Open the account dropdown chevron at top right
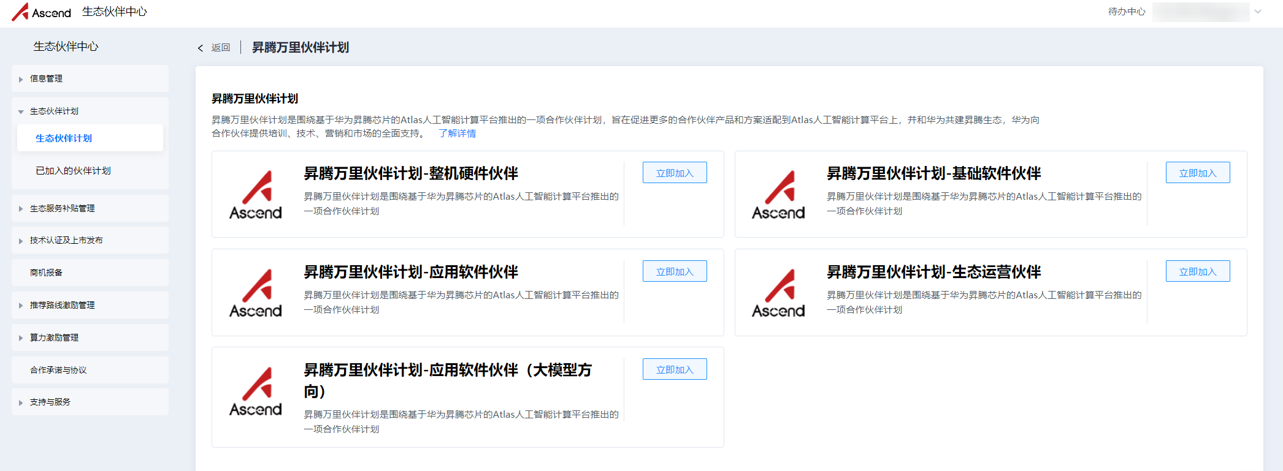Image resolution: width=1283 pixels, height=471 pixels. click(1257, 12)
